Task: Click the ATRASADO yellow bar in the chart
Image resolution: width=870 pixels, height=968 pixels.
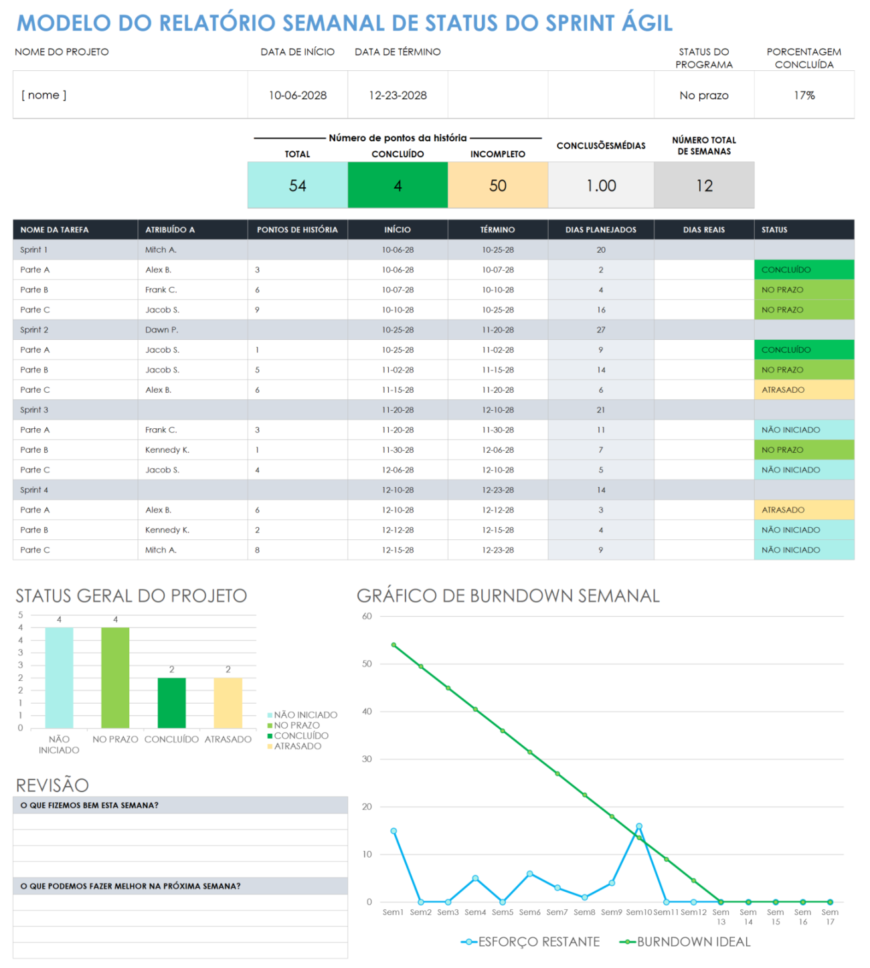Action: pos(228,702)
